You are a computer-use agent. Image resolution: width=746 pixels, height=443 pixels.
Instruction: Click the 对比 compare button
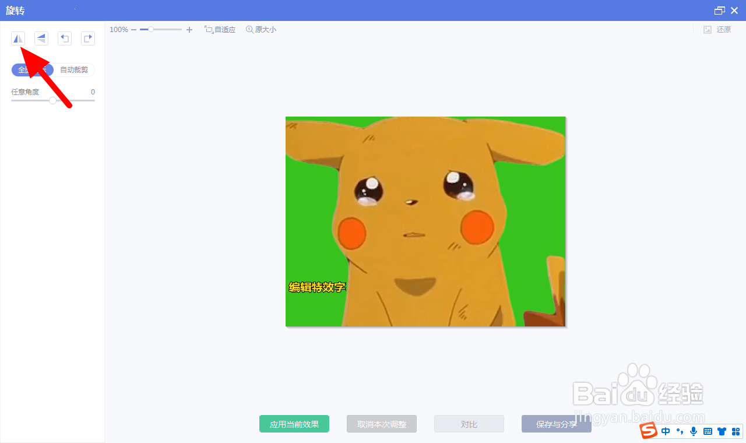(x=469, y=424)
